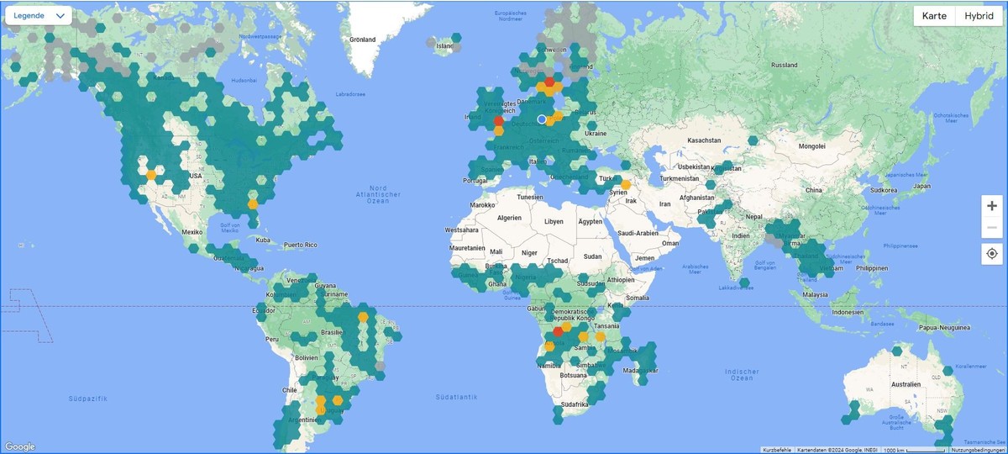Select the red hexagon in Demokratische Republik Kongo
This screenshot has height=454, width=1008.
tap(558, 331)
